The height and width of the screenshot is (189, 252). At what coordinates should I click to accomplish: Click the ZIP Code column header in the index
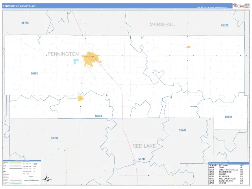point(213,165)
